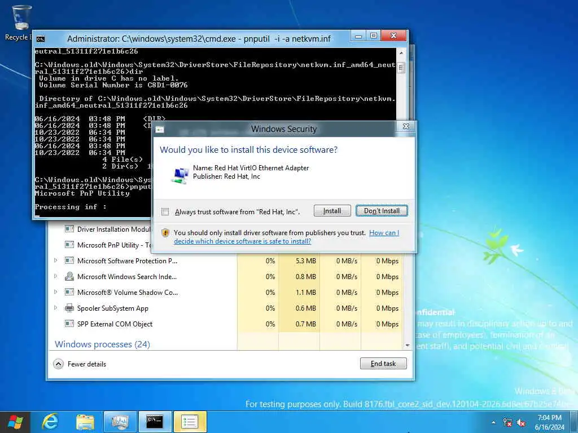Maximize the cmd.exe window
Viewport: 578px width, 433px height.
tap(373, 36)
